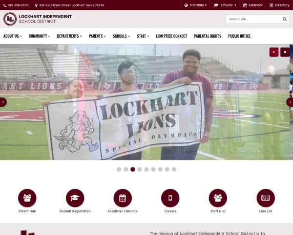Select the ninth slide indicator dot
293x235 pixels.
point(174,169)
